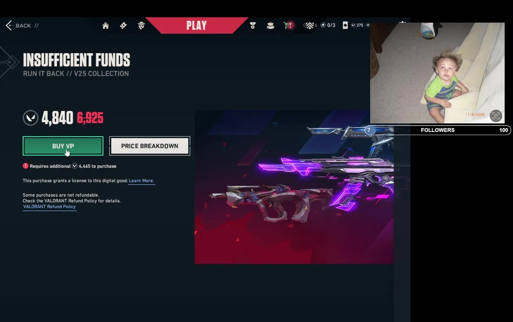Open the Radianite points icon
Screen dimensions: 513x322
click(x=368, y=25)
